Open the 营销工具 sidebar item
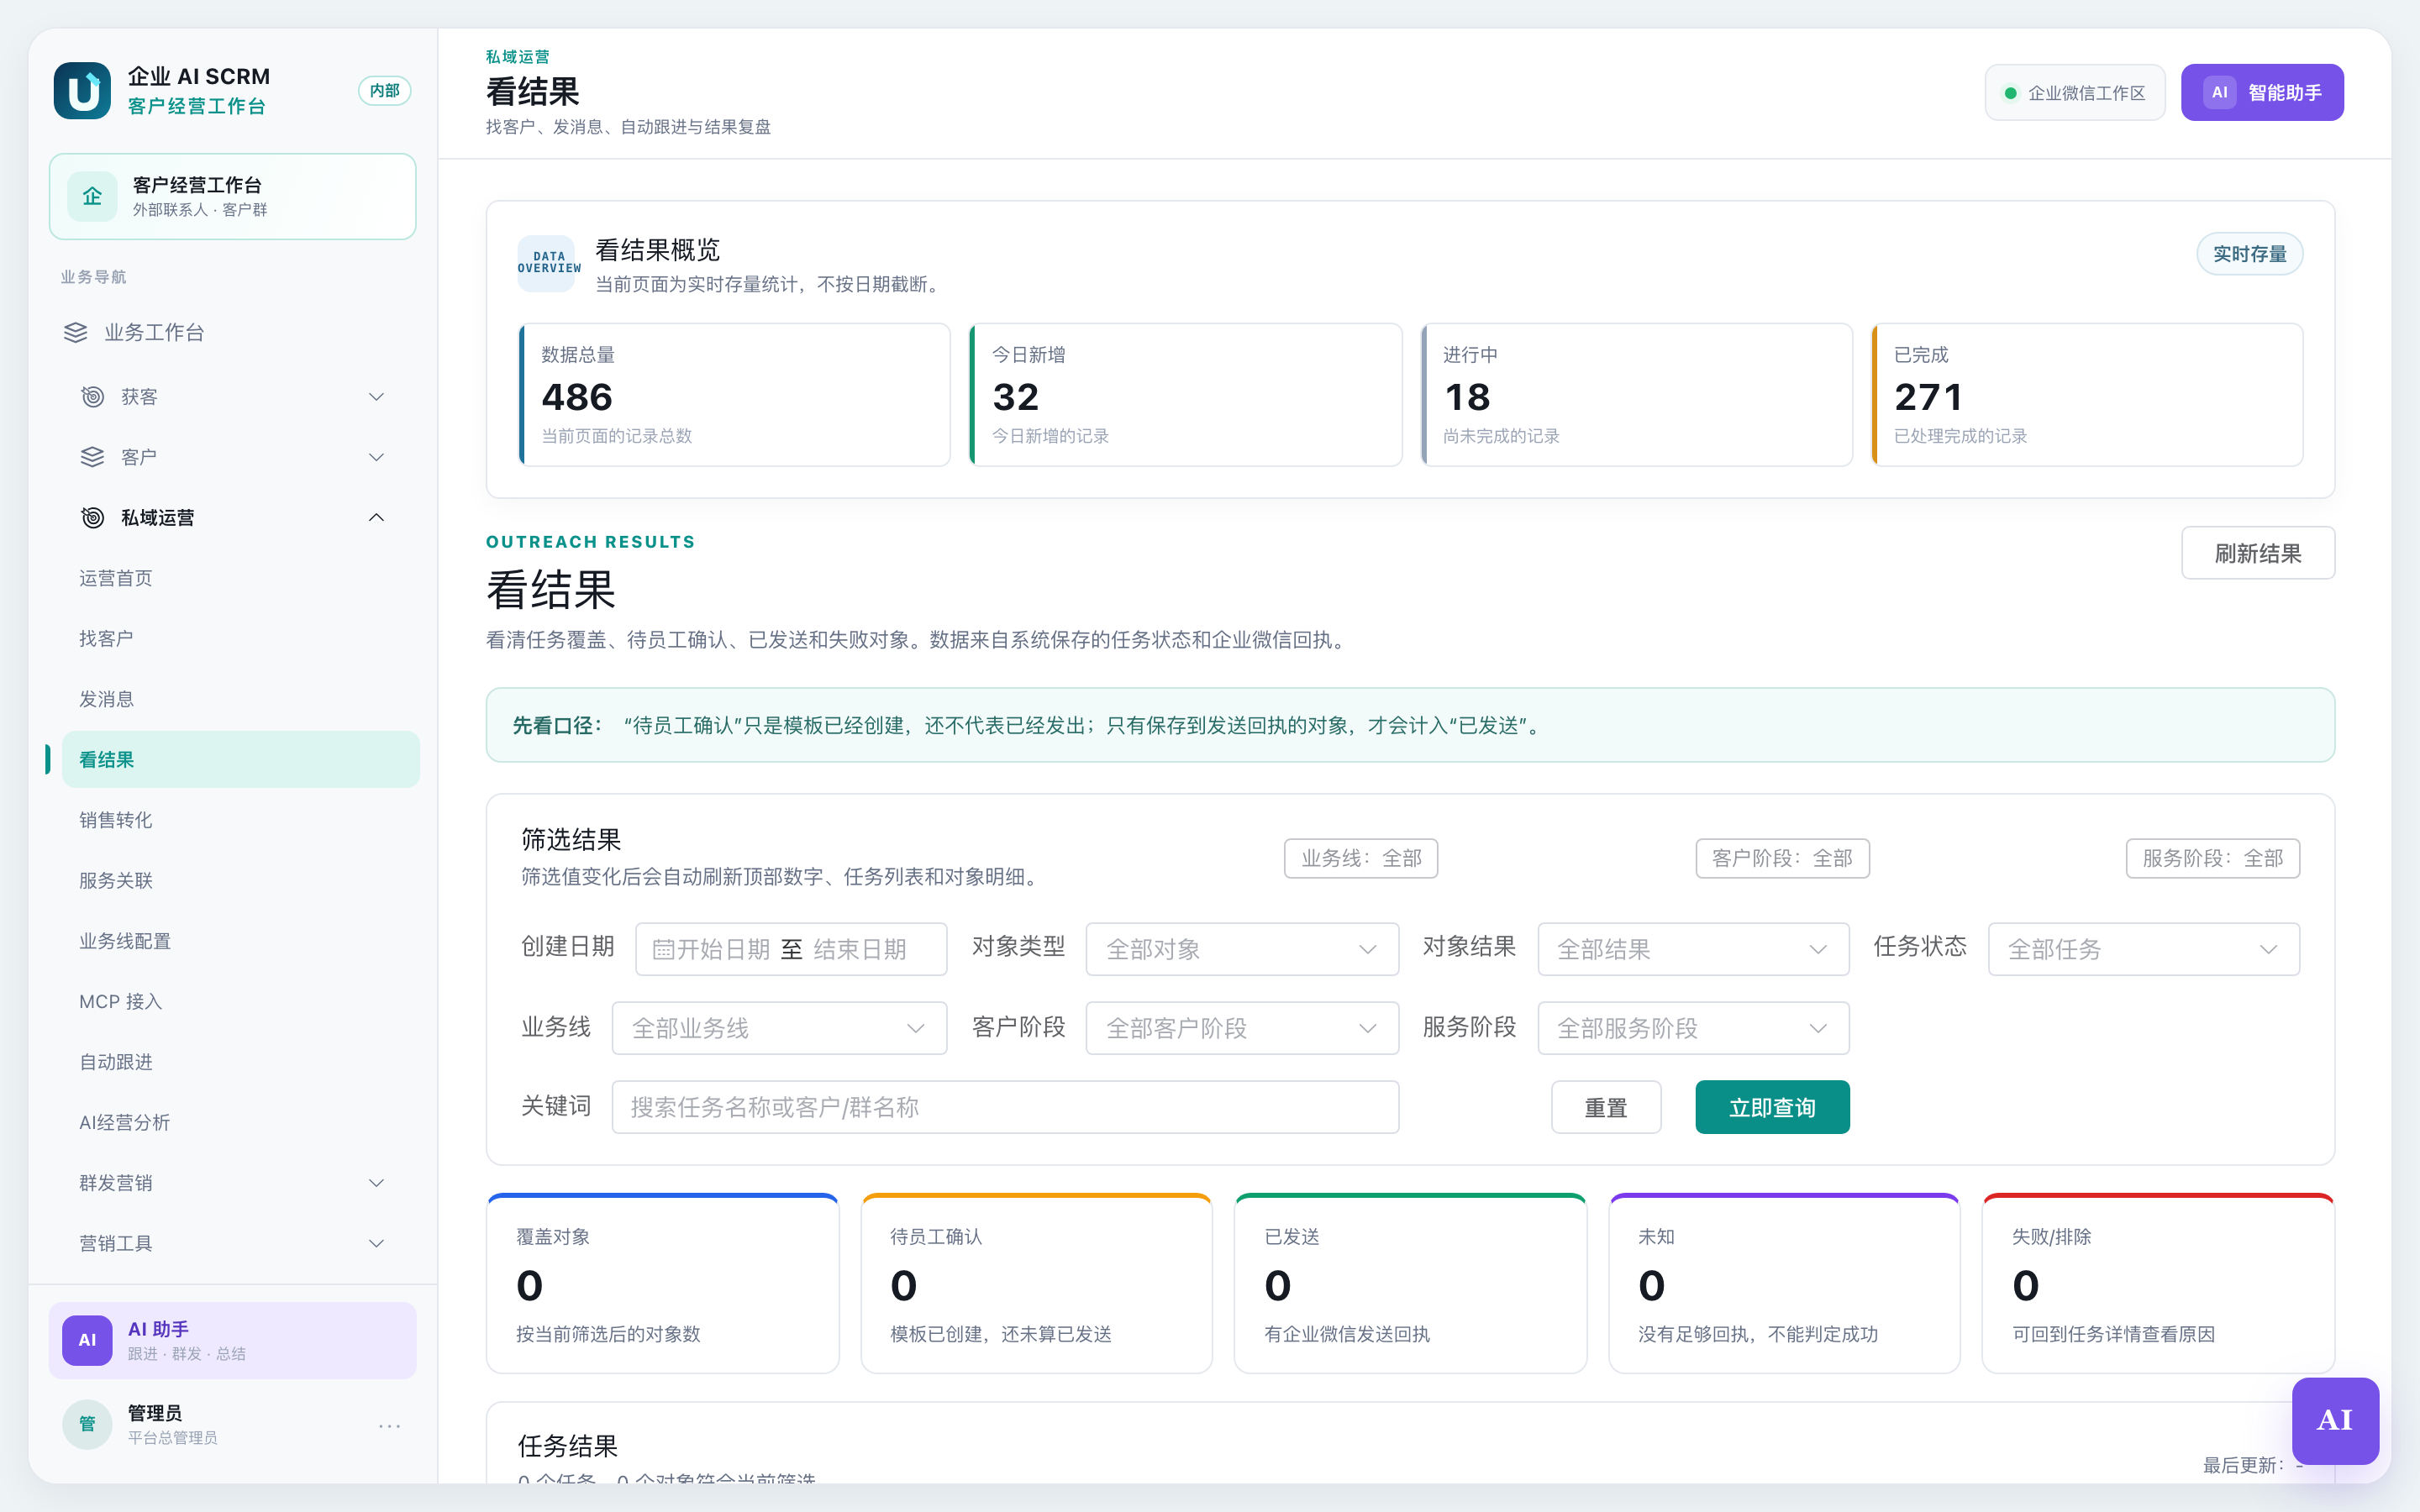The width and height of the screenshot is (2420, 1512). [x=240, y=1243]
